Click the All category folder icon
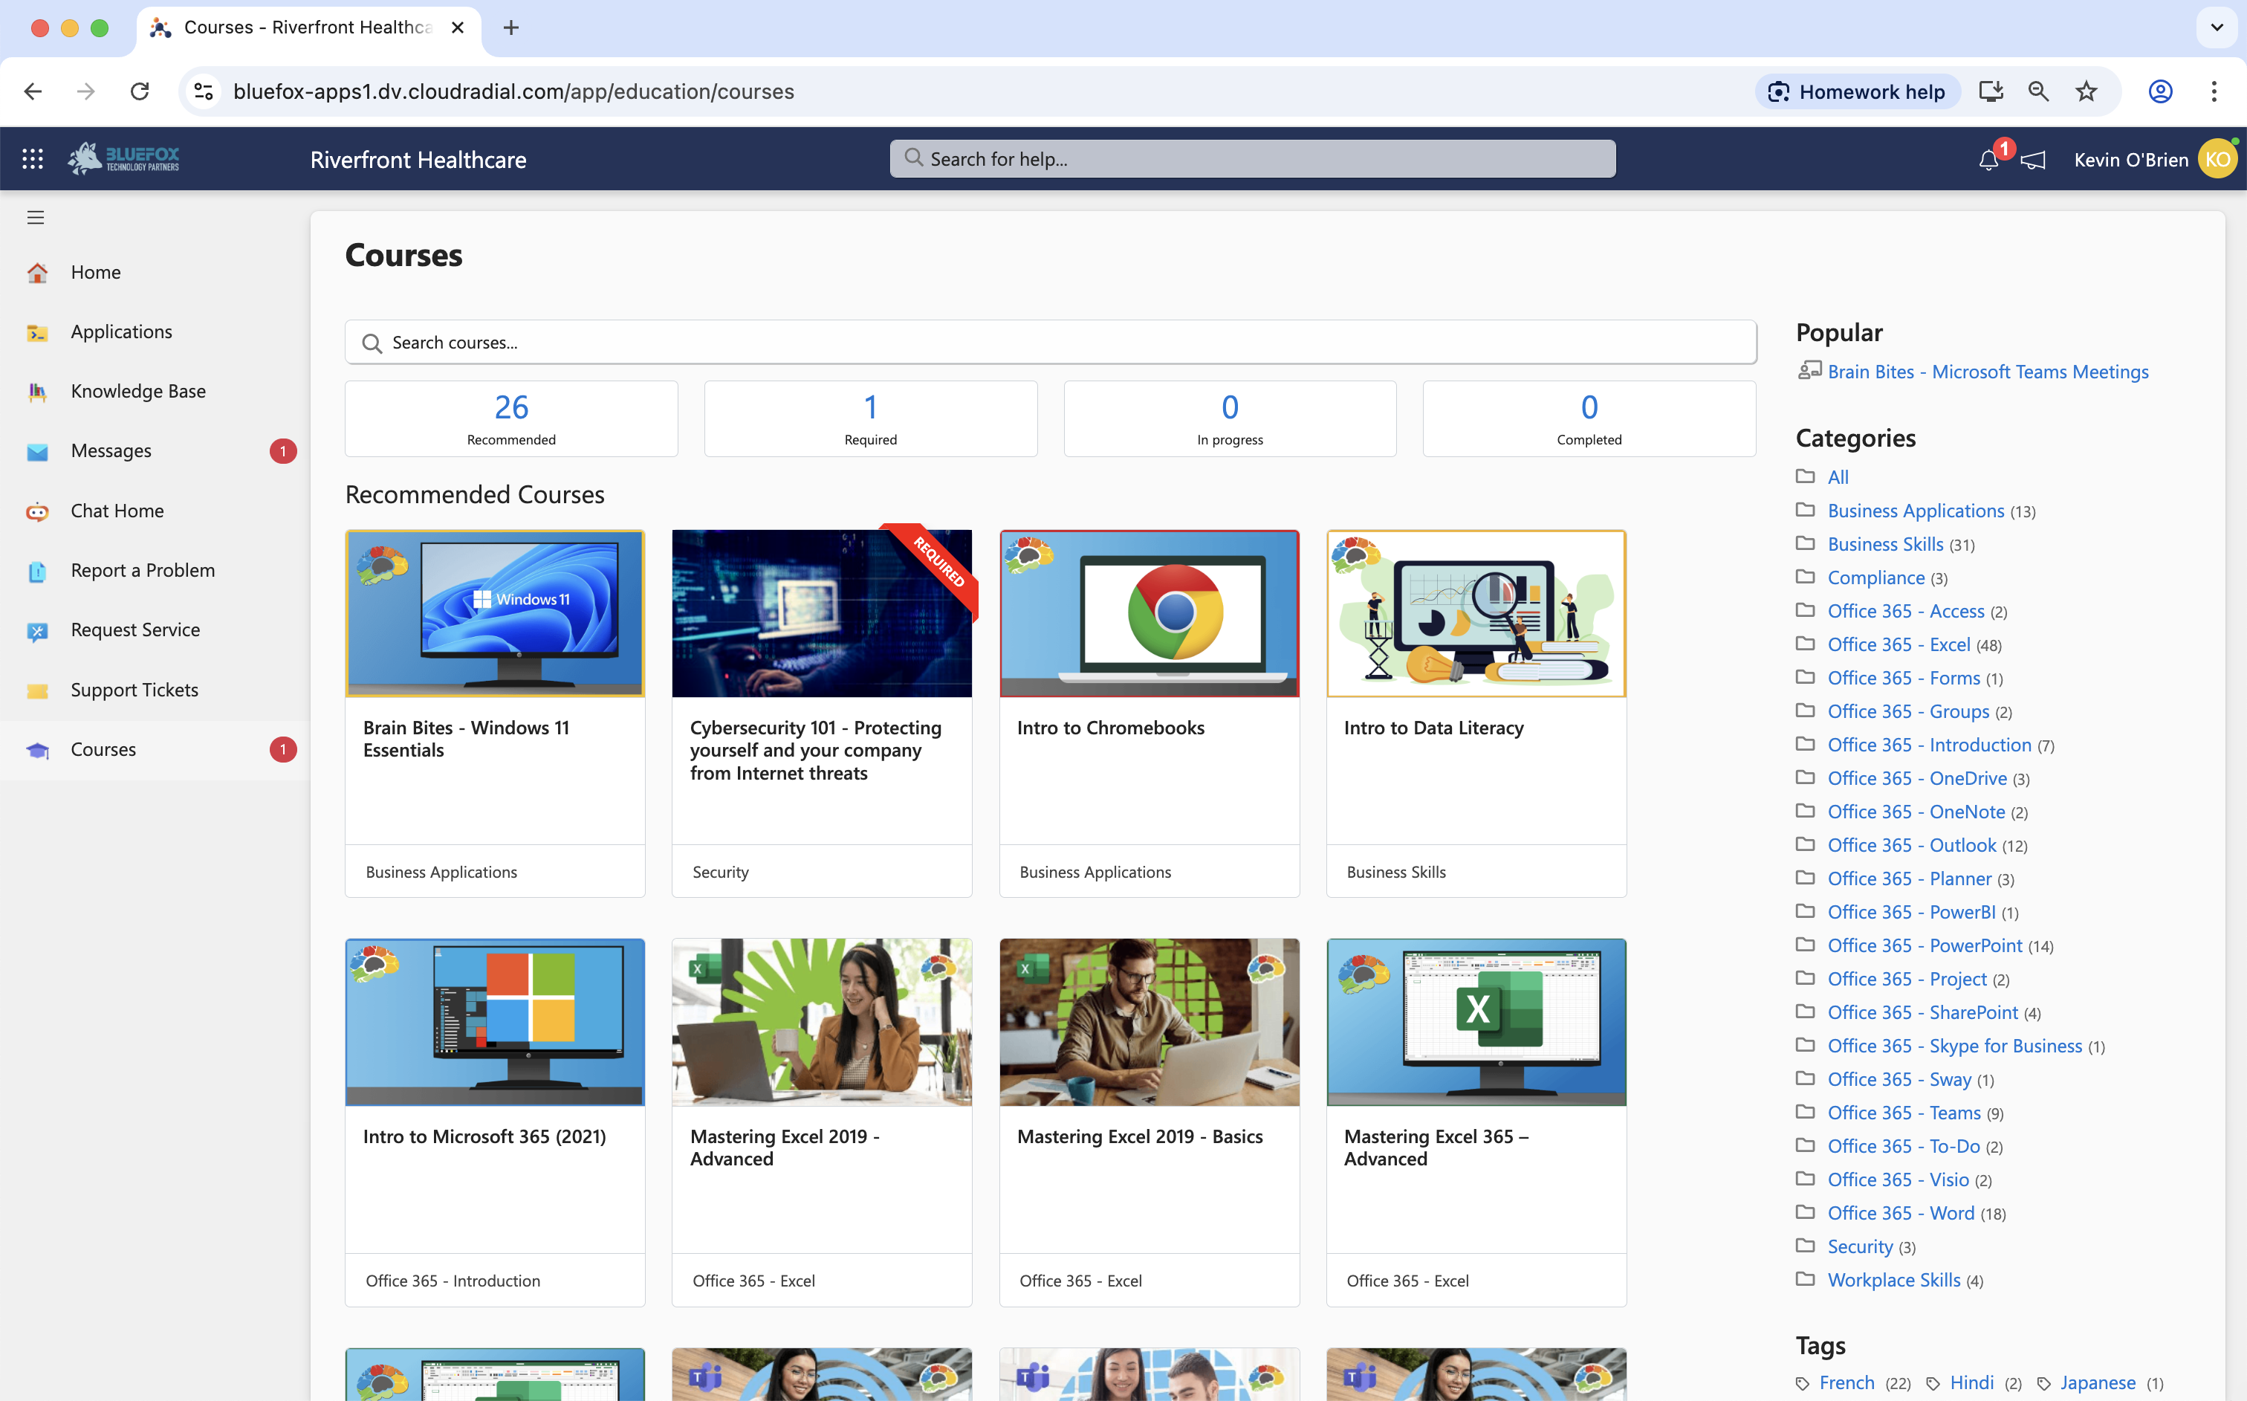Viewport: 2247px width, 1401px height. [1805, 476]
